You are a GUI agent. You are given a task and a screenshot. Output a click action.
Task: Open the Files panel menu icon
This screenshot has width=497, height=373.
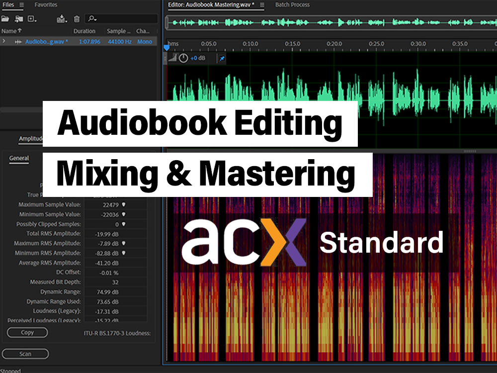pos(21,5)
